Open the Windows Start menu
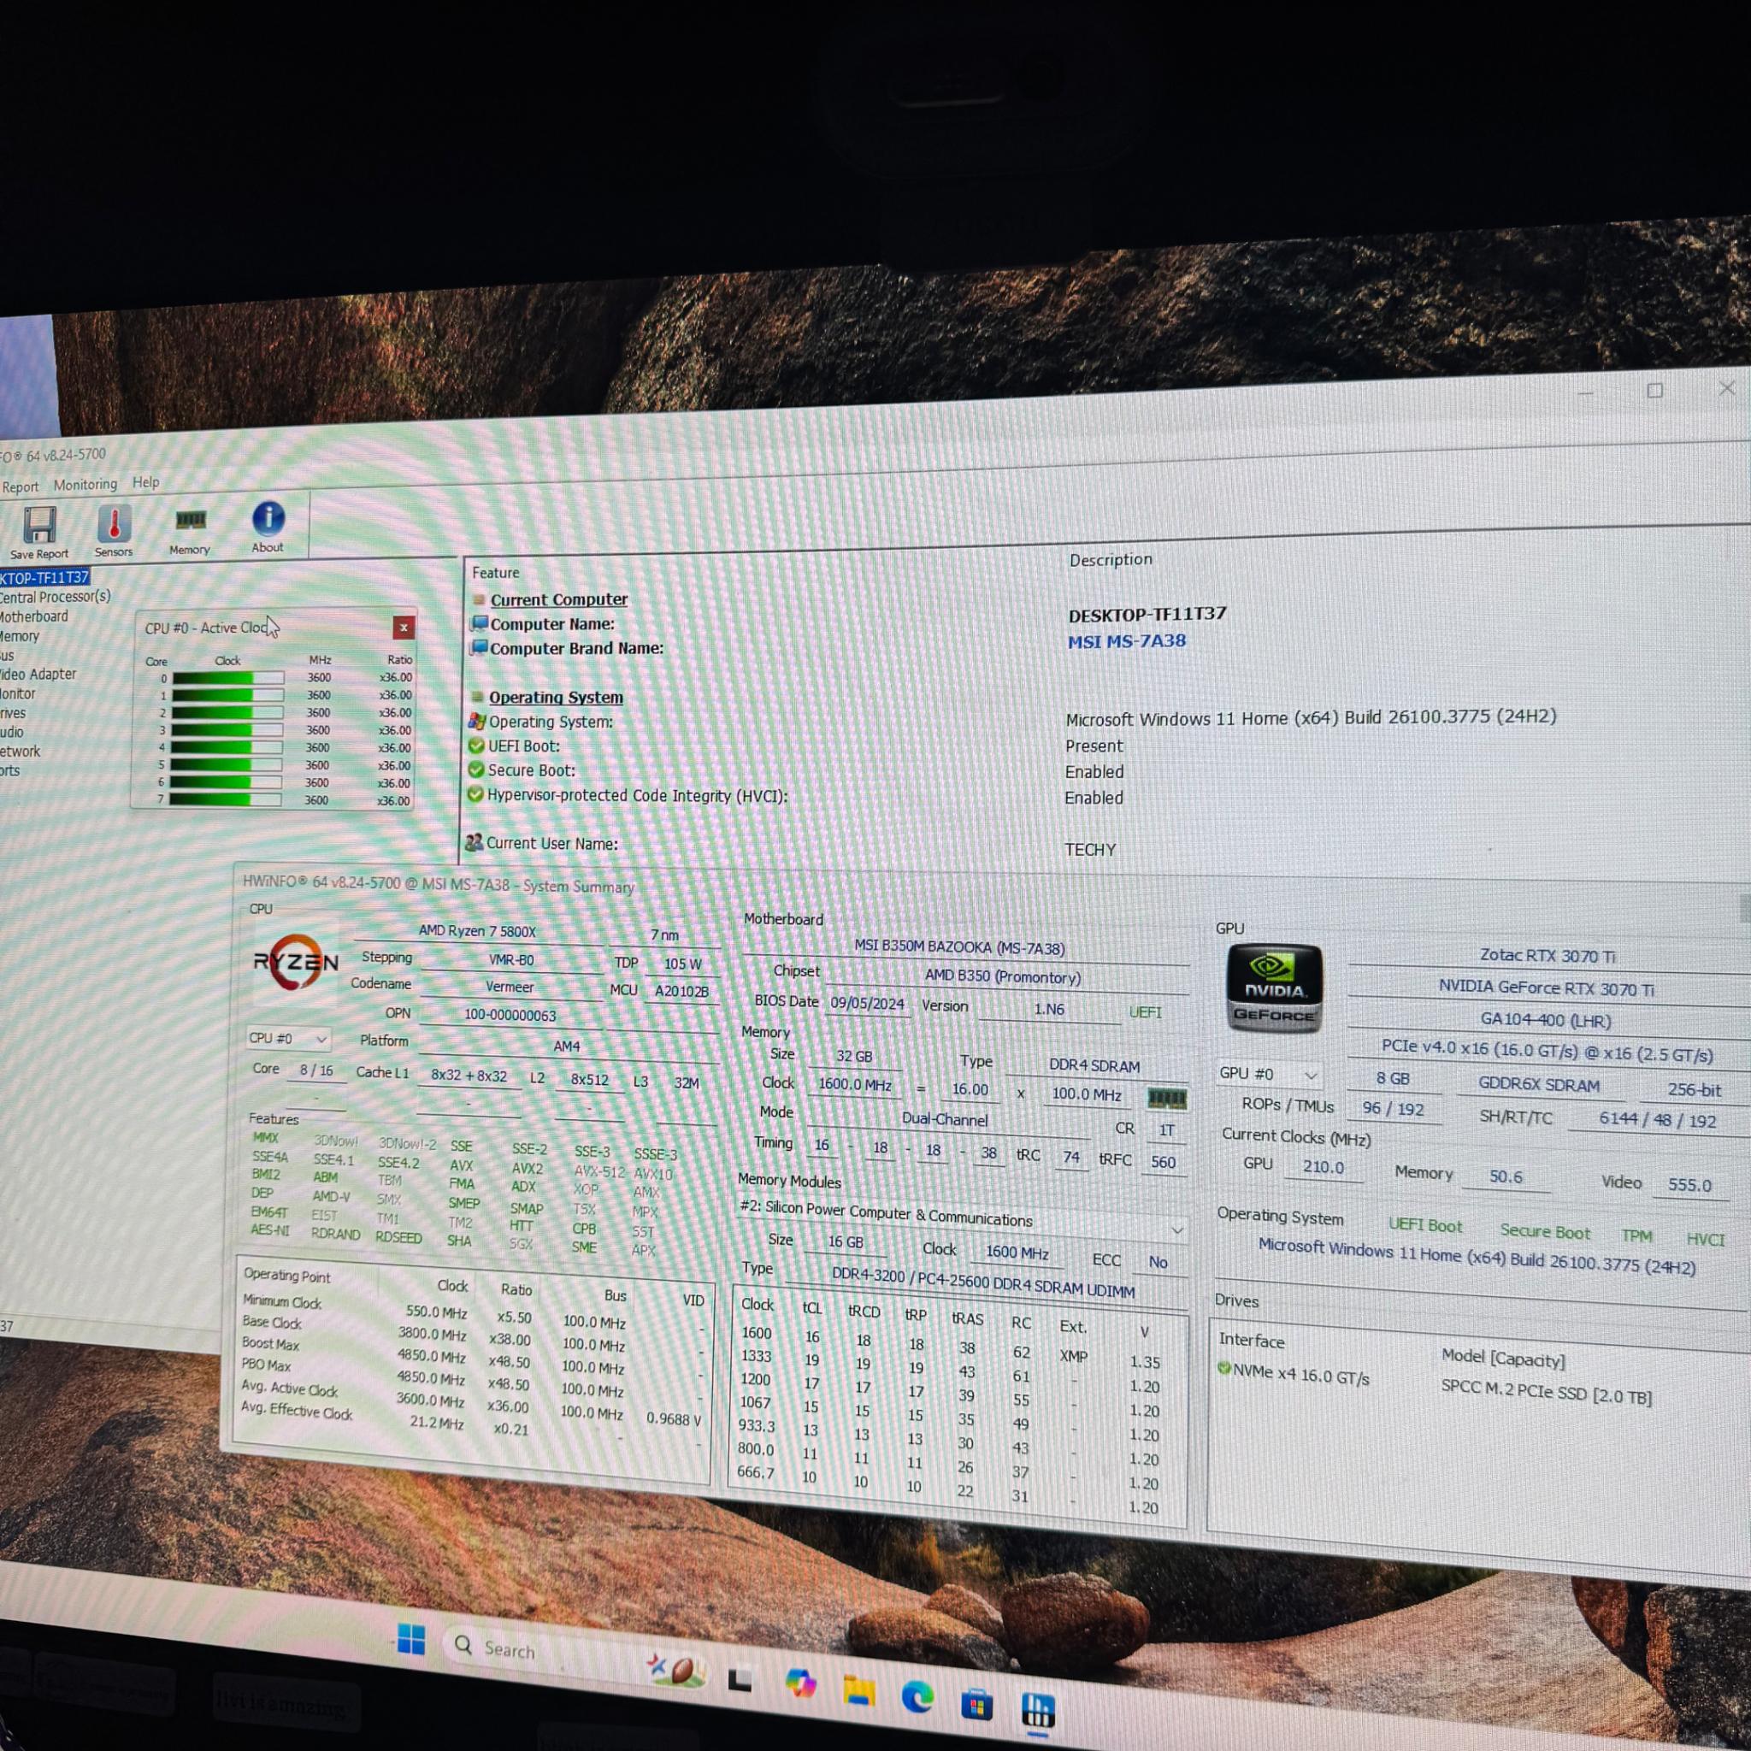Viewport: 1751px width, 1751px height. pyautogui.click(x=411, y=1639)
